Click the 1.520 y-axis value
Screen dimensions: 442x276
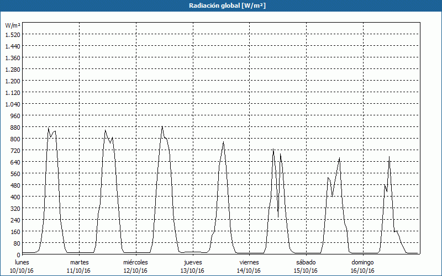[x=12, y=35]
